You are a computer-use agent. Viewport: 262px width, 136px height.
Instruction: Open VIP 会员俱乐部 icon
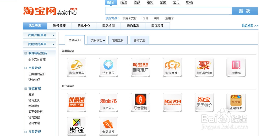(x=236, y=102)
